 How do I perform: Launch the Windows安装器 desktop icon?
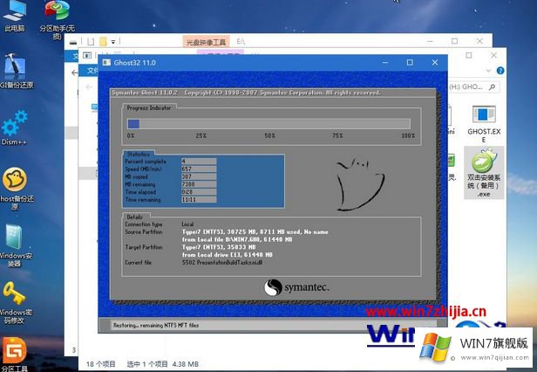[15, 245]
